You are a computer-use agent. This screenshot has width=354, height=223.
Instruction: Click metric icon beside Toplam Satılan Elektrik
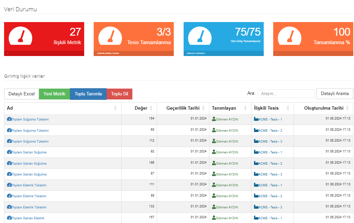pos(10,218)
